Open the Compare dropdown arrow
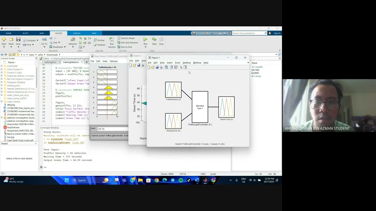The height and width of the screenshot is (211, 376). click(x=37, y=40)
